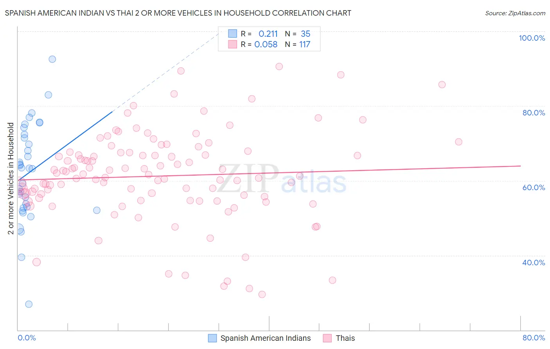550x349 pixels.
Task: Open the Source: ZipAtlas.com link
Action: tap(515, 13)
